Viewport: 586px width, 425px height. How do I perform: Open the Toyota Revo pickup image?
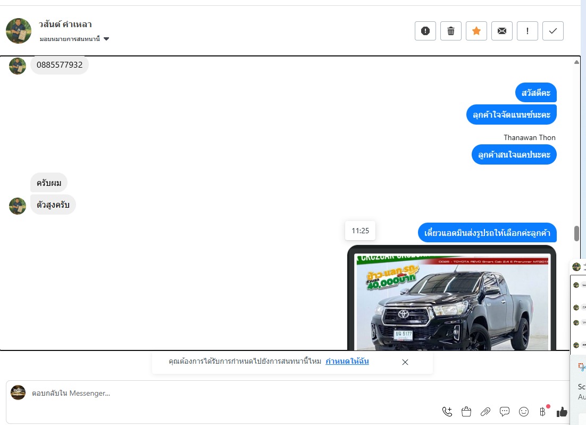pyautogui.click(x=451, y=298)
